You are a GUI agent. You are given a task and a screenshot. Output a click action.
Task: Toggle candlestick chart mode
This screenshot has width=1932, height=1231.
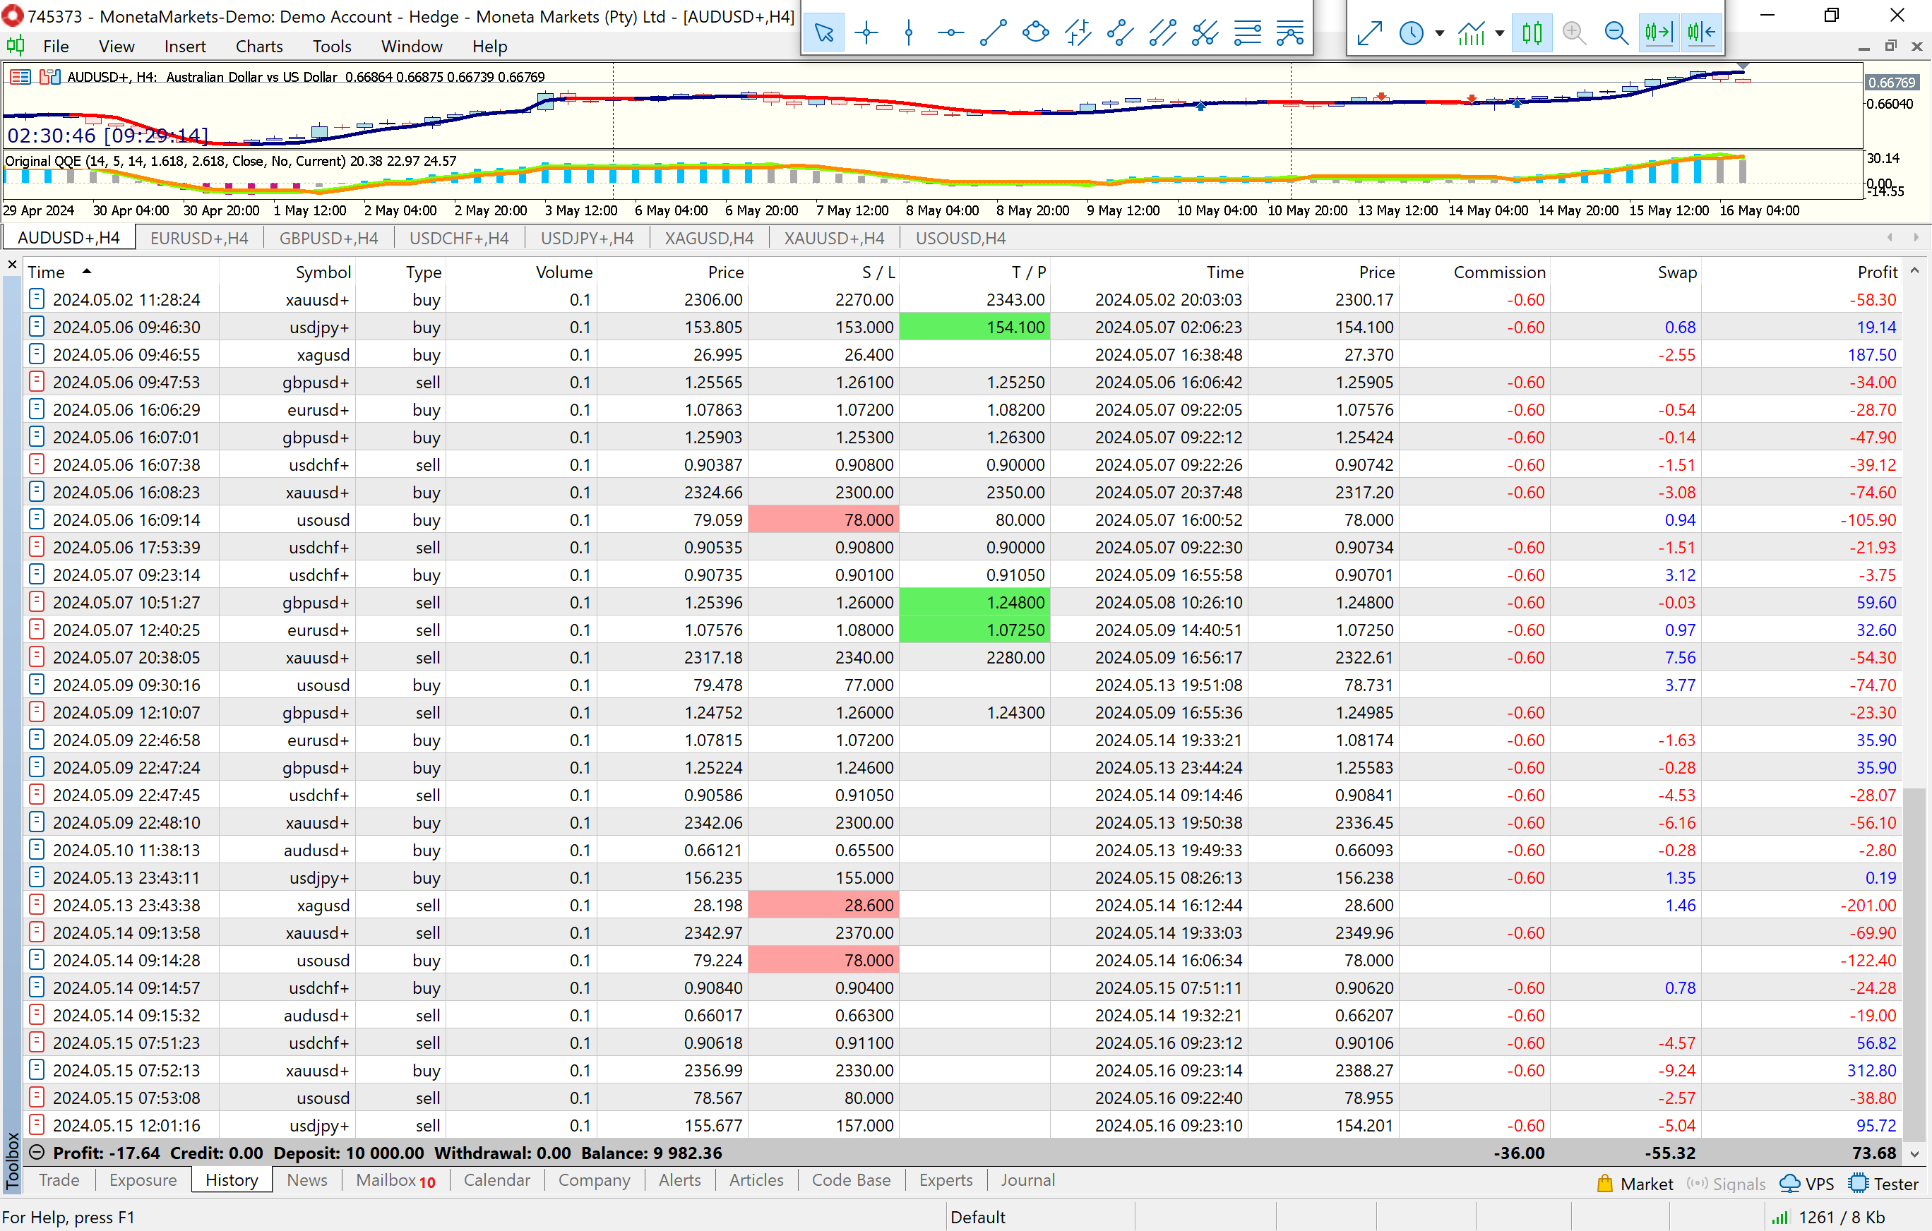(1532, 33)
